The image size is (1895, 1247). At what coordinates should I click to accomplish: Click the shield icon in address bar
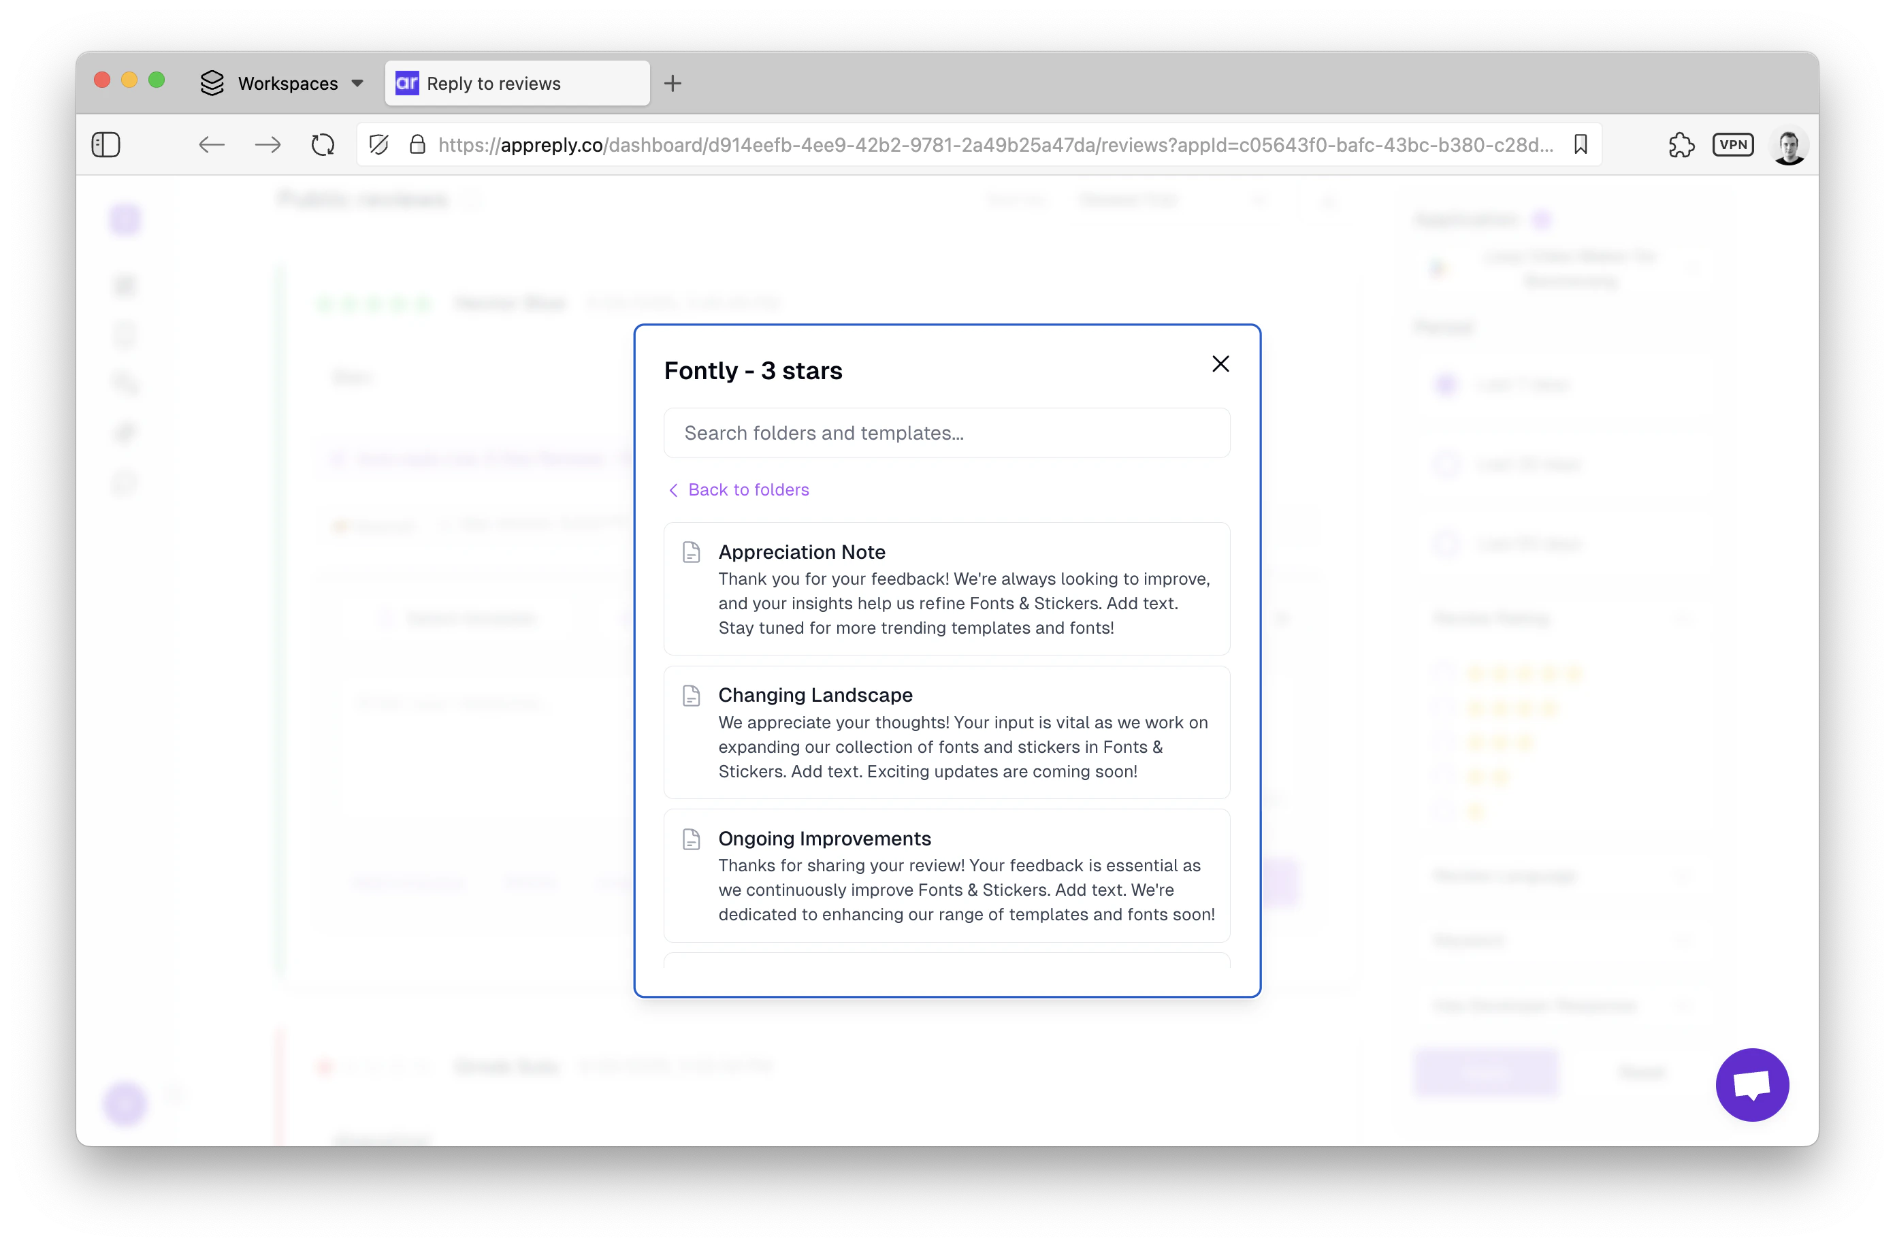[x=379, y=144]
